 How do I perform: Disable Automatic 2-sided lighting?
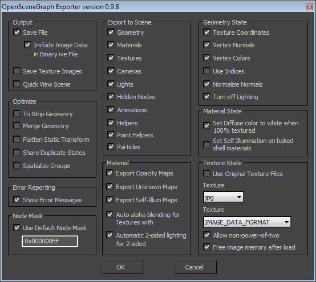[x=110, y=235]
